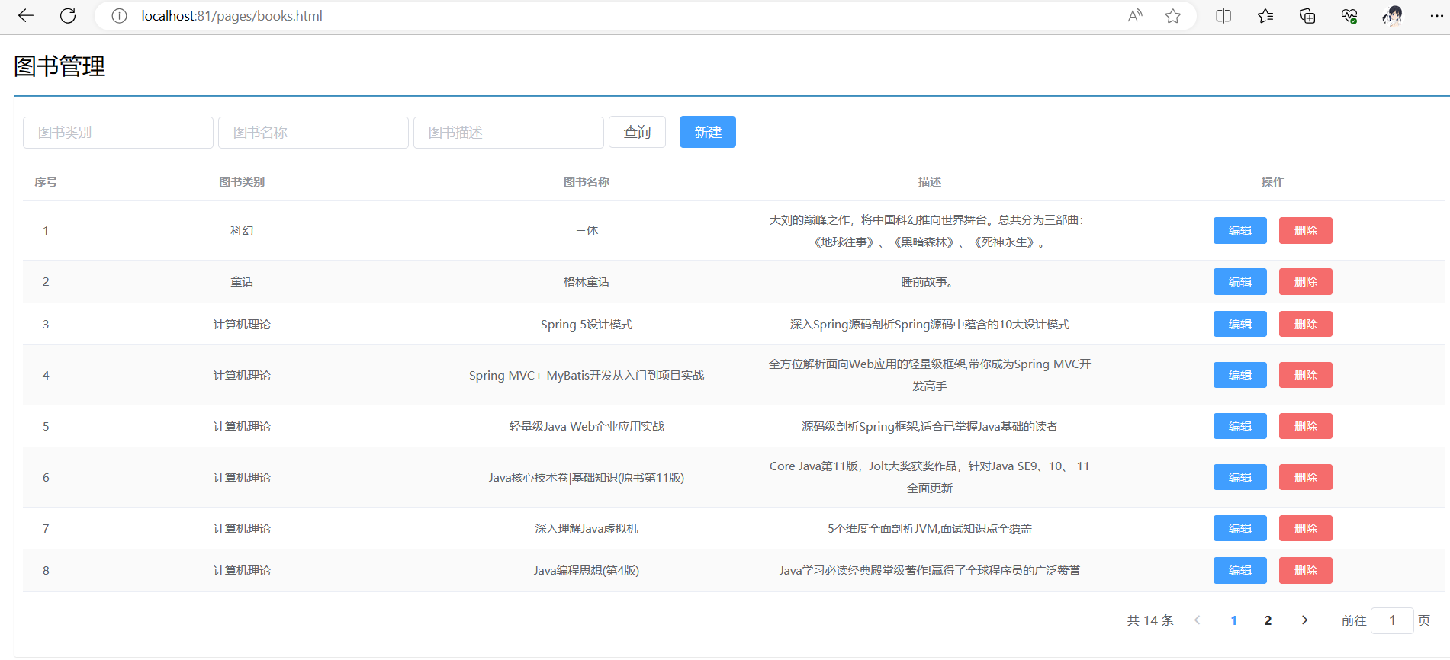
Task: Click the 前往 page jump input
Action: click(1392, 620)
